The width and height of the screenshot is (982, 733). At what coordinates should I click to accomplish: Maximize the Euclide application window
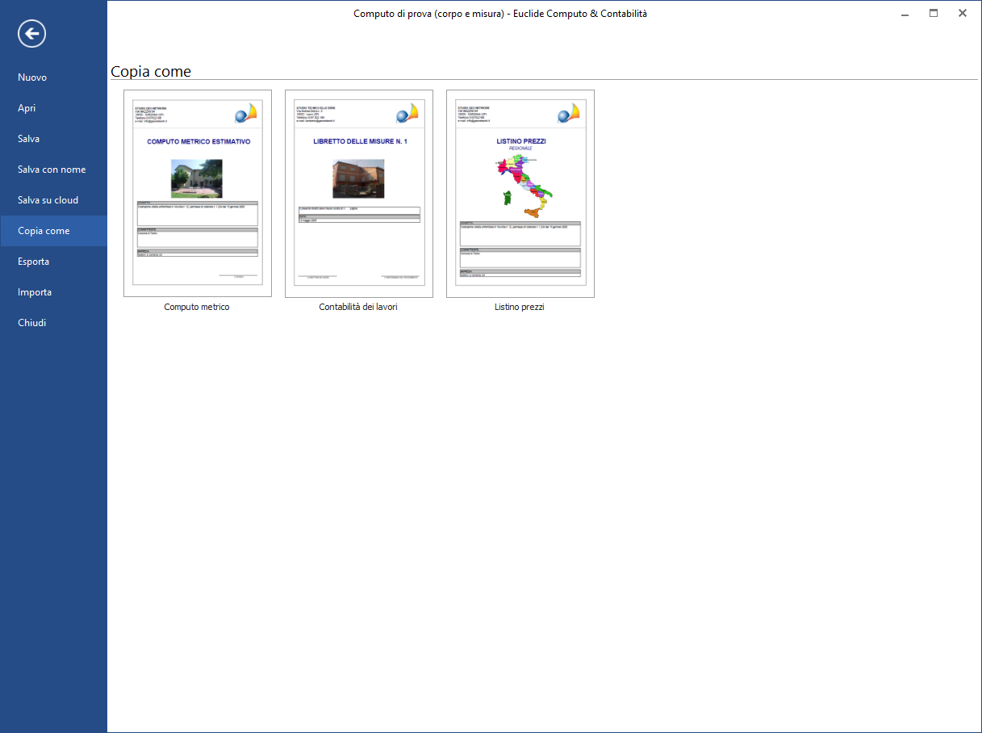coord(934,13)
